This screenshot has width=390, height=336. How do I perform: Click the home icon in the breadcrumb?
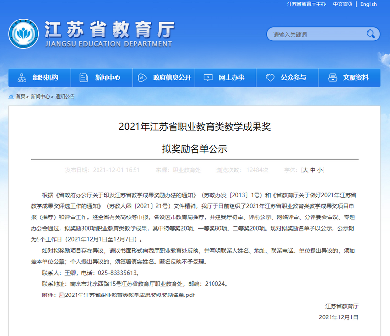tap(11, 96)
